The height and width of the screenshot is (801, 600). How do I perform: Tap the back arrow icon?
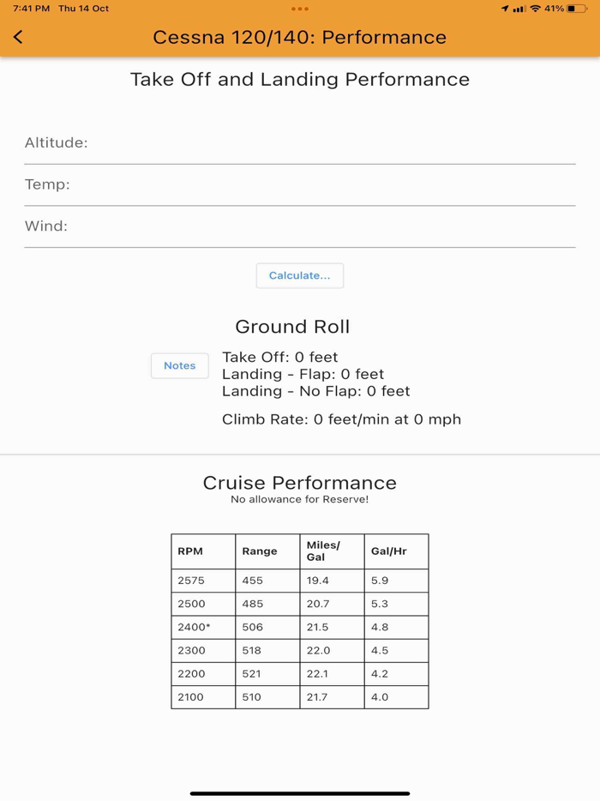[x=18, y=37]
